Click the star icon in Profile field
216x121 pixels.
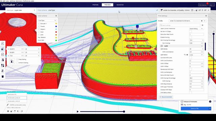[202, 21]
